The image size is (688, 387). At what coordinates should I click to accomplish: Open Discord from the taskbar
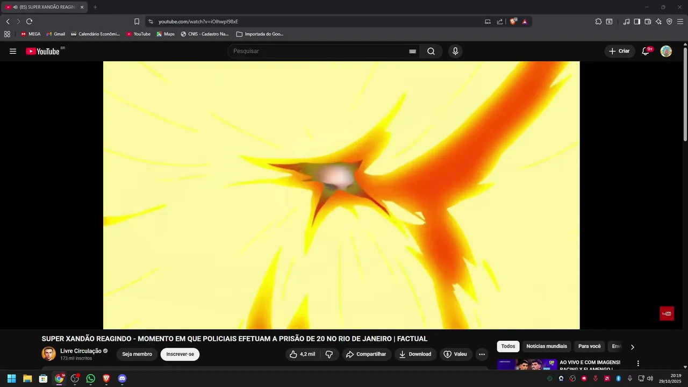tap(122, 378)
